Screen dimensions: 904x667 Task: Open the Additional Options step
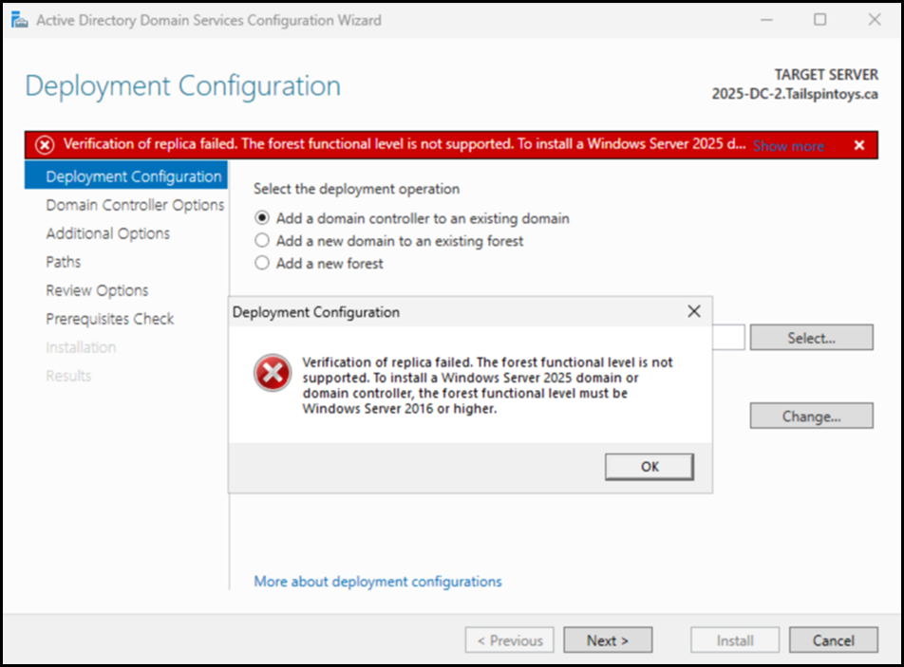[x=107, y=233]
